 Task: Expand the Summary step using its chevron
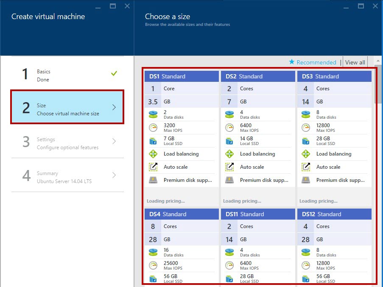point(114,175)
